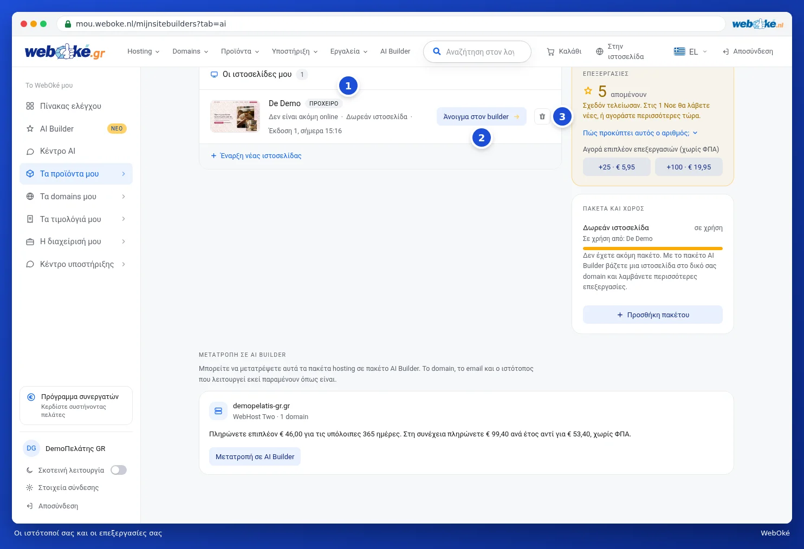Viewport: 804px width, 549px height.
Task: Delete the De Demo site with trash icon
Action: click(x=542, y=116)
